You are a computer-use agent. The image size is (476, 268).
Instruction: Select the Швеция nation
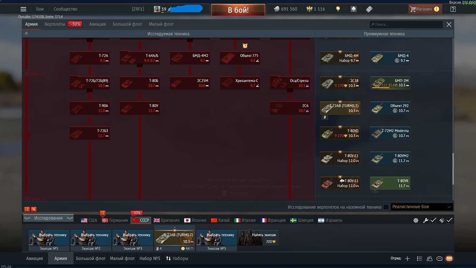(x=302, y=220)
